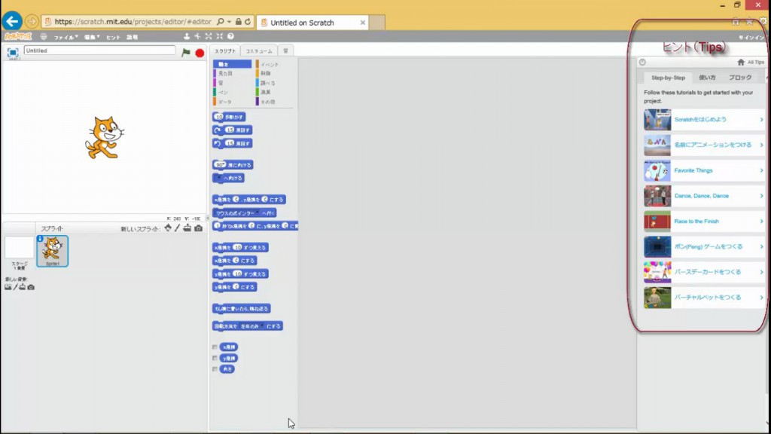
Task: Click the magnifier search icon in address bar
Action: (221, 22)
